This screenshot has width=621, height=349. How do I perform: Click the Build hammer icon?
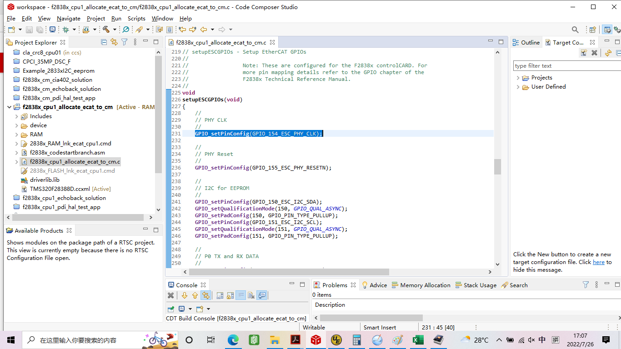pos(106,30)
